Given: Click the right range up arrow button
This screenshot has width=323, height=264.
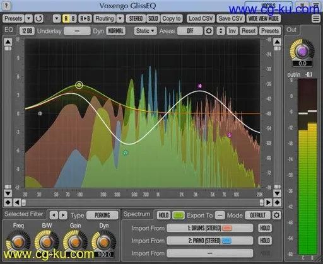Looking at the screenshot, I should pos(277,42).
